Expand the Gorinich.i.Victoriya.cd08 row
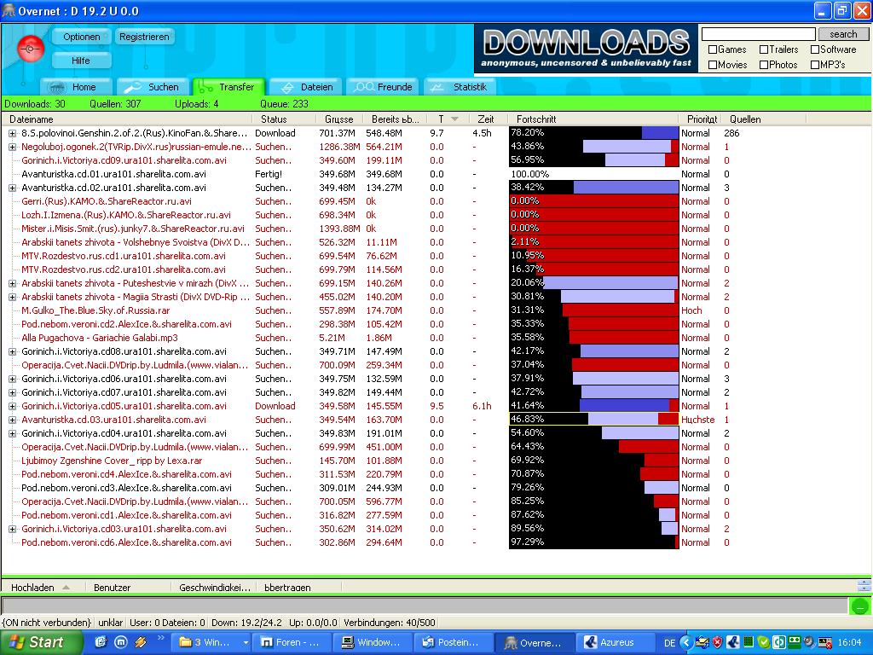The width and height of the screenshot is (873, 655). 12,351
